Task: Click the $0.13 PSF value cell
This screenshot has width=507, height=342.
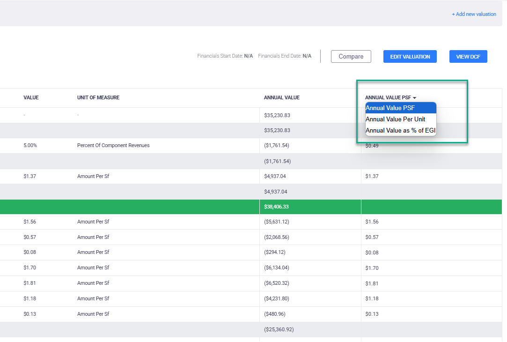Action: (372, 314)
